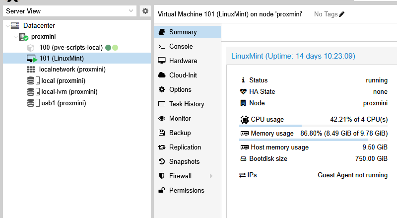Image resolution: width=397 pixels, height=218 pixels.
Task: Click the gear icon beside Server View
Action: (145, 11)
